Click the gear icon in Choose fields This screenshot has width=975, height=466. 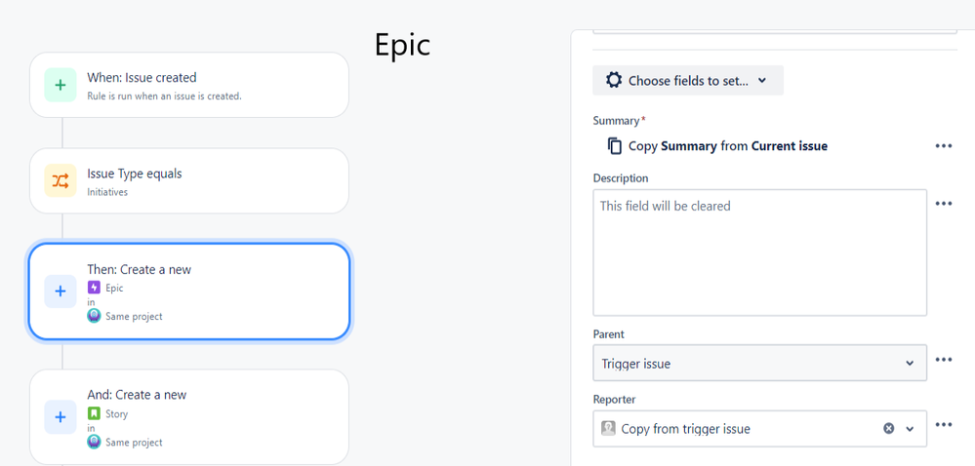click(x=614, y=80)
